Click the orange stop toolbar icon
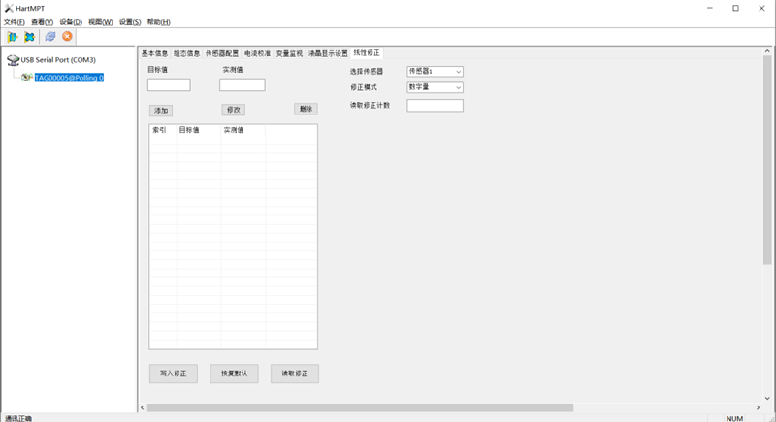This screenshot has width=776, height=422. click(x=67, y=36)
